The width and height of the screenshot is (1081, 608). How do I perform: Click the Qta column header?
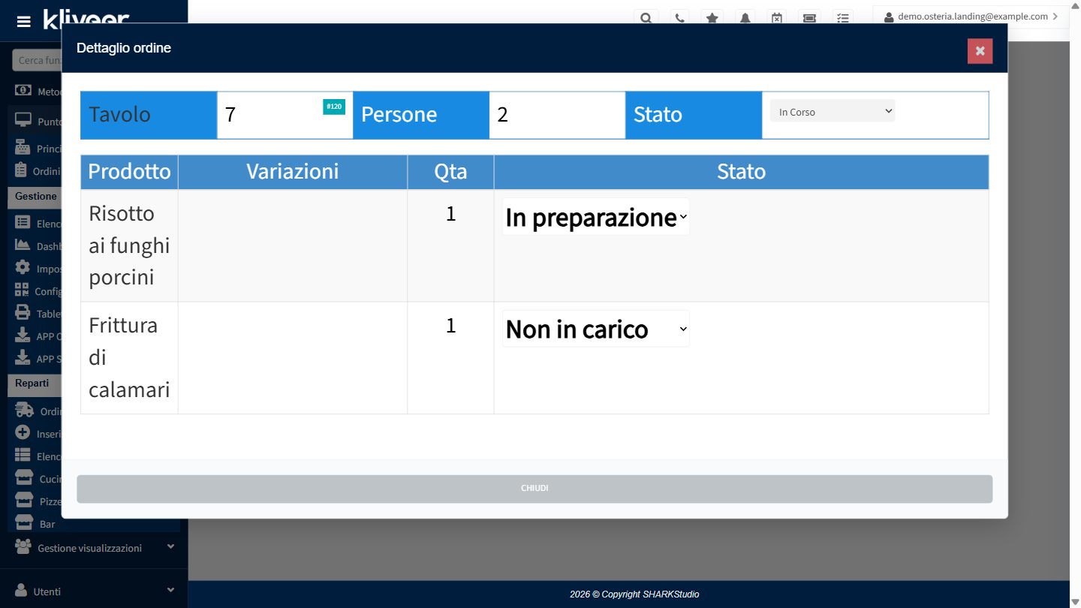[450, 172]
